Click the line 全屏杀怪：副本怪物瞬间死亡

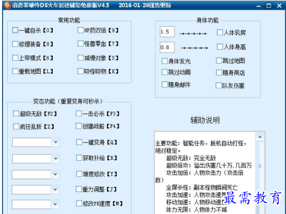[202, 187]
